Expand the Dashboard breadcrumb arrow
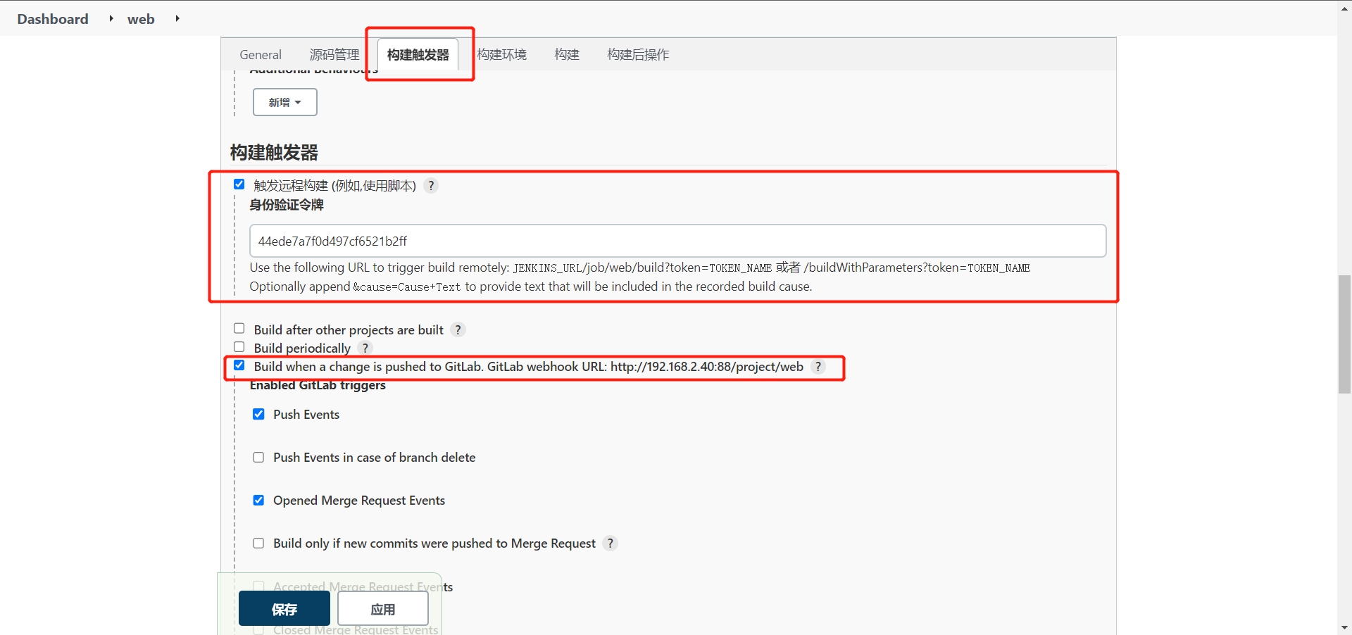The height and width of the screenshot is (635, 1352). (111, 18)
